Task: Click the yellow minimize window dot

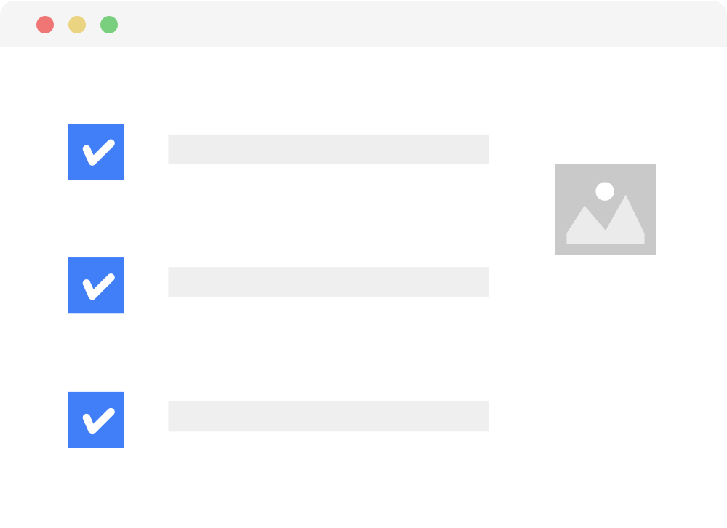Action: pos(77,25)
